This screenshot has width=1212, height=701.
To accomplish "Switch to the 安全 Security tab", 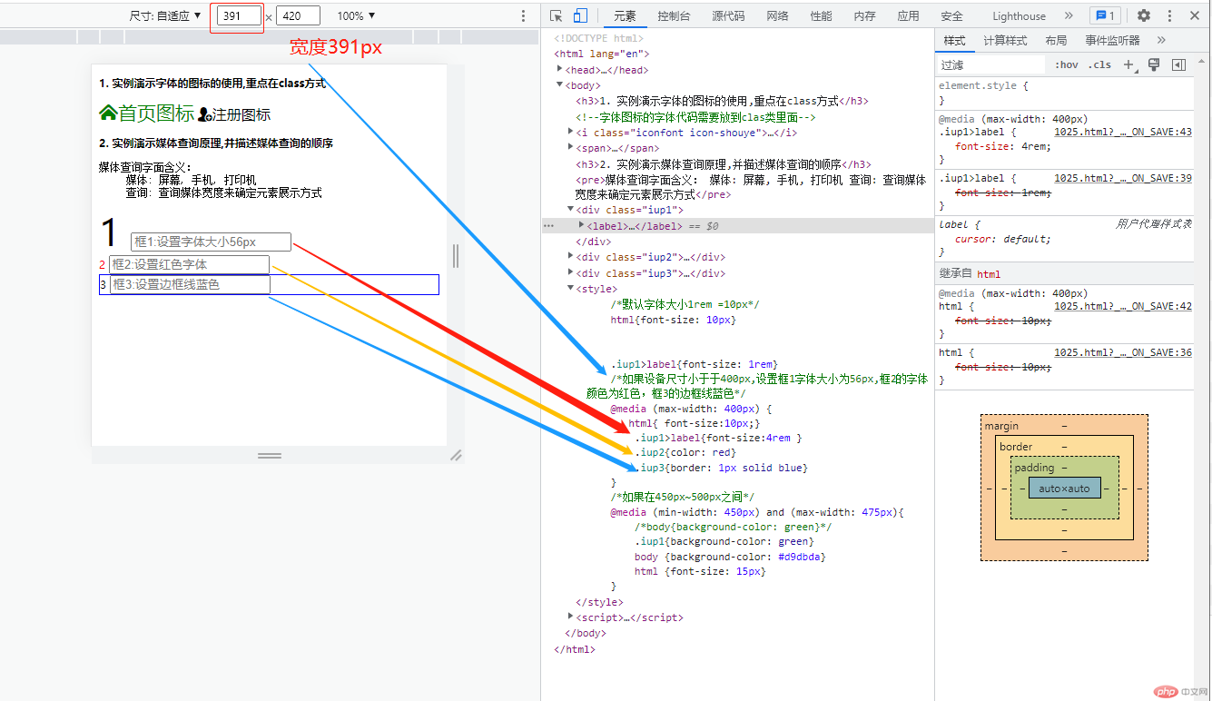I will (951, 15).
